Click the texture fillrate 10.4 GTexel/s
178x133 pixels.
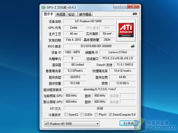pyautogui.click(x=122, y=71)
